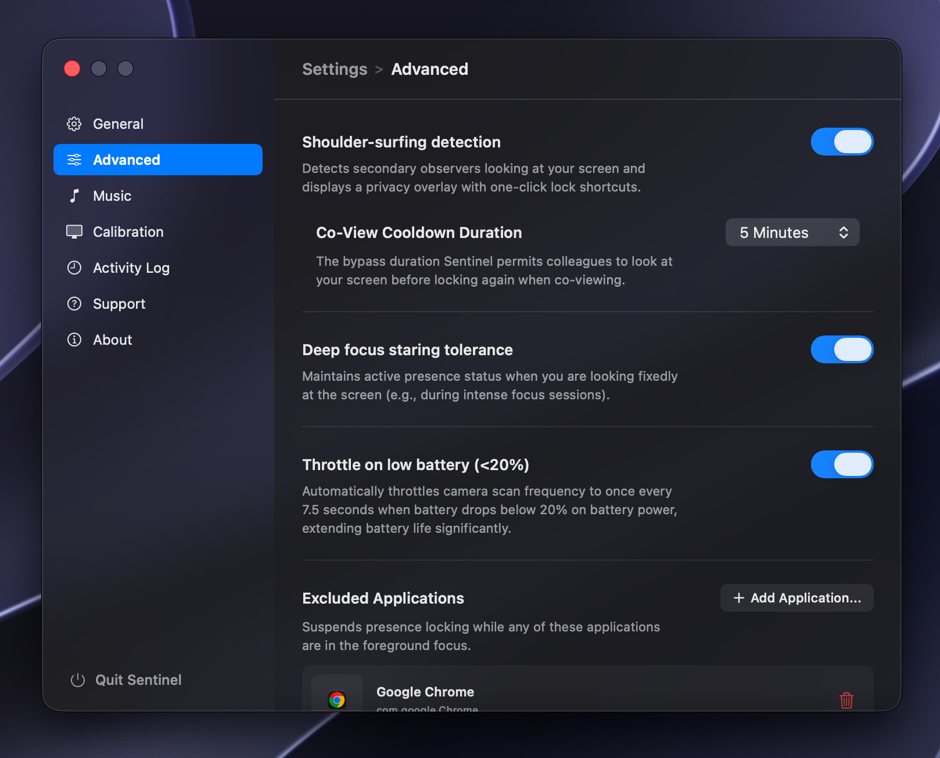
Task: Click the Quit Sentinel button
Action: click(125, 680)
